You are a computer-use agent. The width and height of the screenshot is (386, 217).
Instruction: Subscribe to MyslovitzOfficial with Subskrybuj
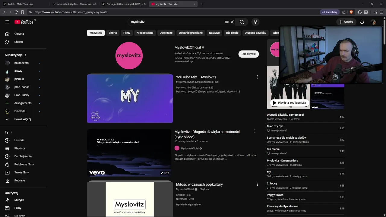pyautogui.click(x=248, y=54)
